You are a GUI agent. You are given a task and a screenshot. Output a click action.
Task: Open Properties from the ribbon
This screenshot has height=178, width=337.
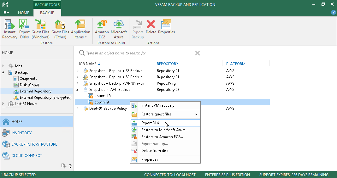[166, 27]
